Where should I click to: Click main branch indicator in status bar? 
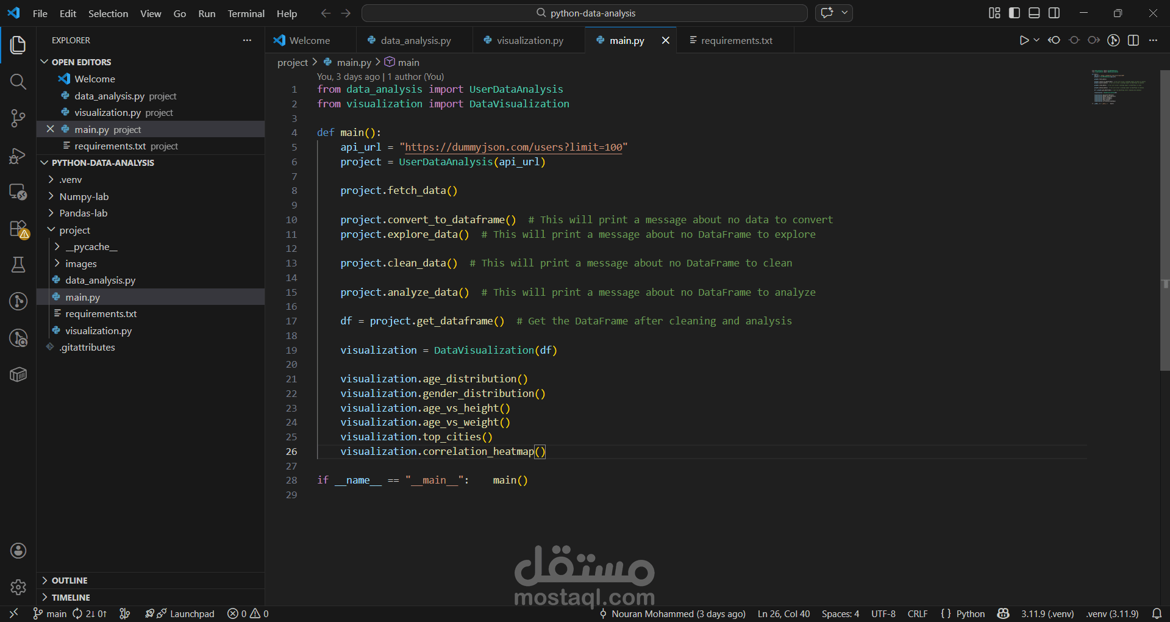click(x=49, y=613)
